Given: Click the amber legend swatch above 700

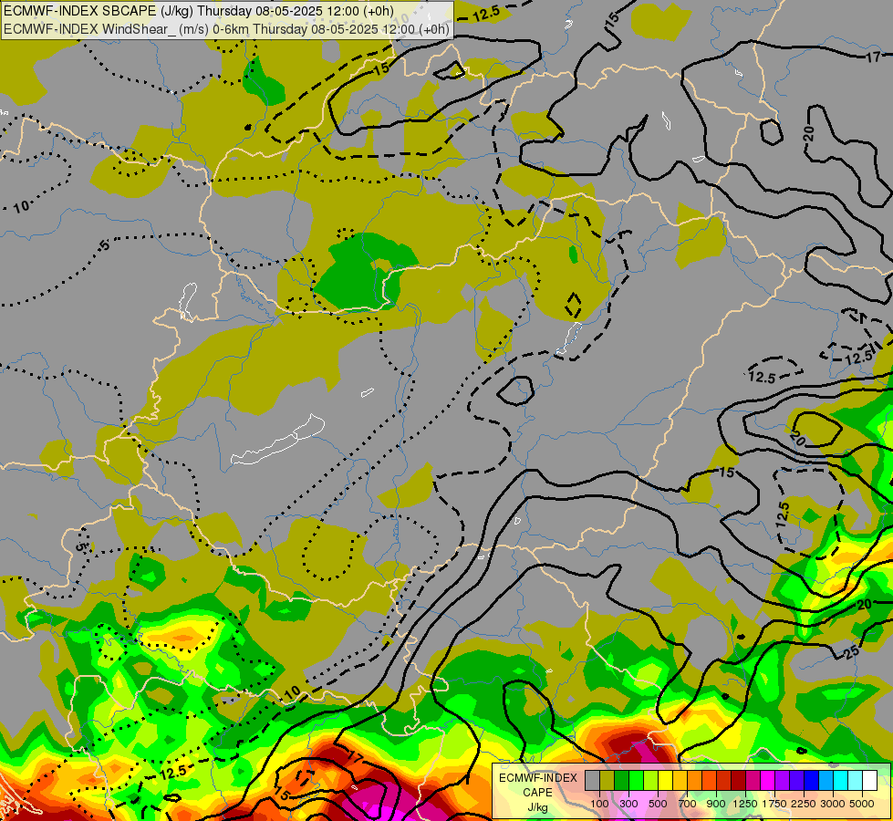Looking at the screenshot, I should (680, 781).
